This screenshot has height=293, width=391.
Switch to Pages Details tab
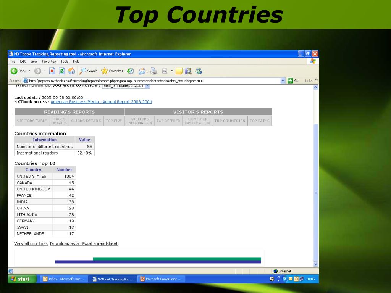[59, 121]
